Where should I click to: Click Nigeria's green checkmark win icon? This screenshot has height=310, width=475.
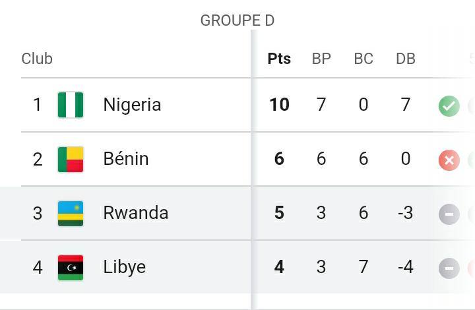coord(449,106)
